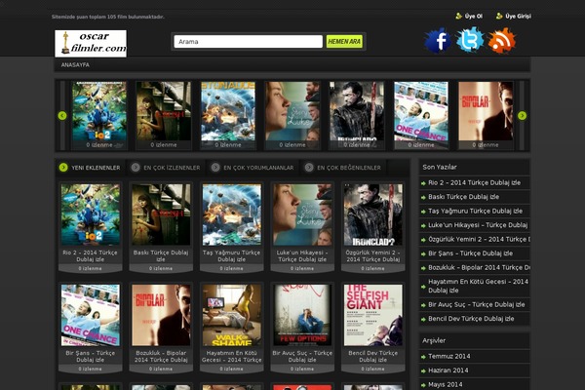
Task: Click Bencil Dev Türkçe Dublaj grid title
Action: click(373, 356)
